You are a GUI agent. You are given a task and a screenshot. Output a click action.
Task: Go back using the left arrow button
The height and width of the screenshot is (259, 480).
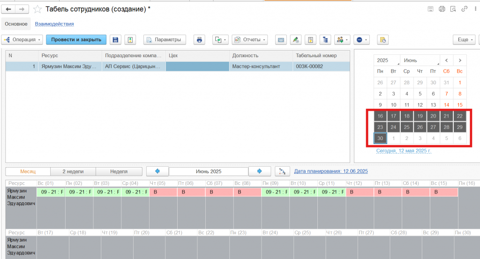click(x=8, y=9)
